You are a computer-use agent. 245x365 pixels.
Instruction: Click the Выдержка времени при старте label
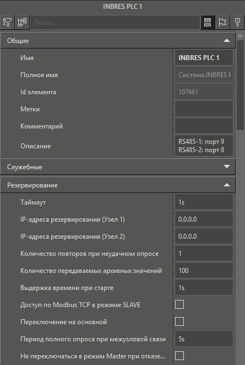tap(67, 288)
